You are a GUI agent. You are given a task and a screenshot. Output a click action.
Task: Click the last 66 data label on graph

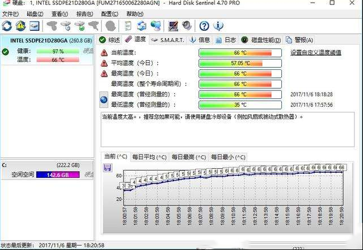coord(341,168)
